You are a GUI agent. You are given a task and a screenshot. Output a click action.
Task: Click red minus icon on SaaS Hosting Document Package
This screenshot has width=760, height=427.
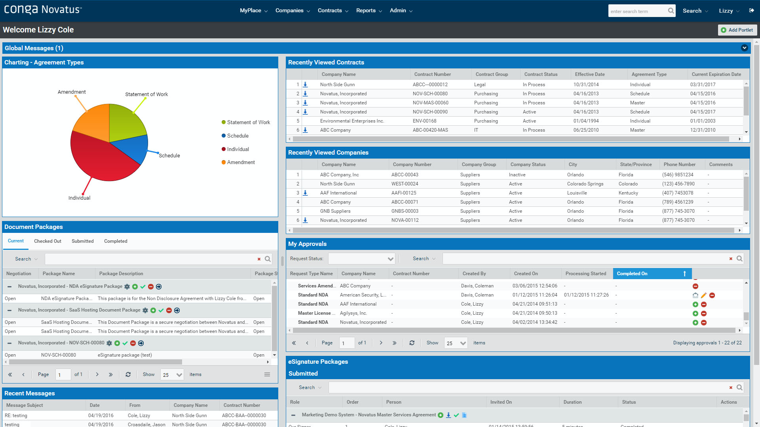(x=169, y=310)
